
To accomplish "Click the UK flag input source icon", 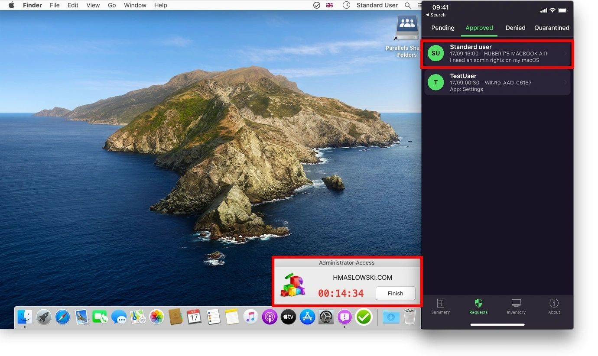I will [330, 5].
